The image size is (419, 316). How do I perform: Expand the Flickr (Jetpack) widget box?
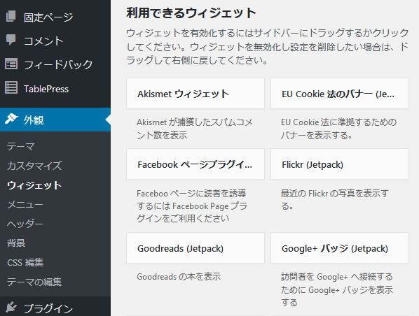tap(340, 164)
